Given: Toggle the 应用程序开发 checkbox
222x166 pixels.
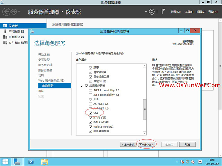Looking at the screenshot, I should coord(86,86).
